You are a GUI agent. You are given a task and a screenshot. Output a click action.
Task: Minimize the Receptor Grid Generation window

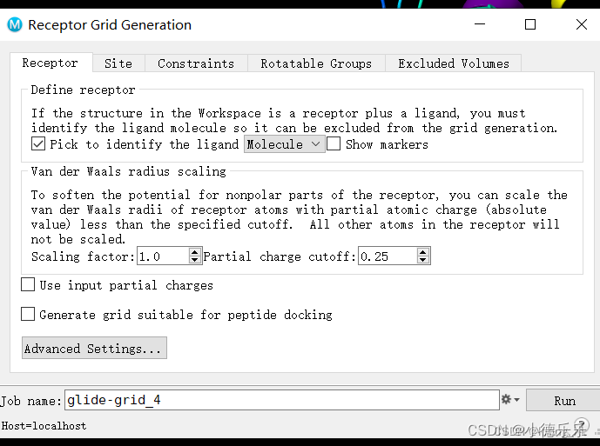click(x=480, y=24)
